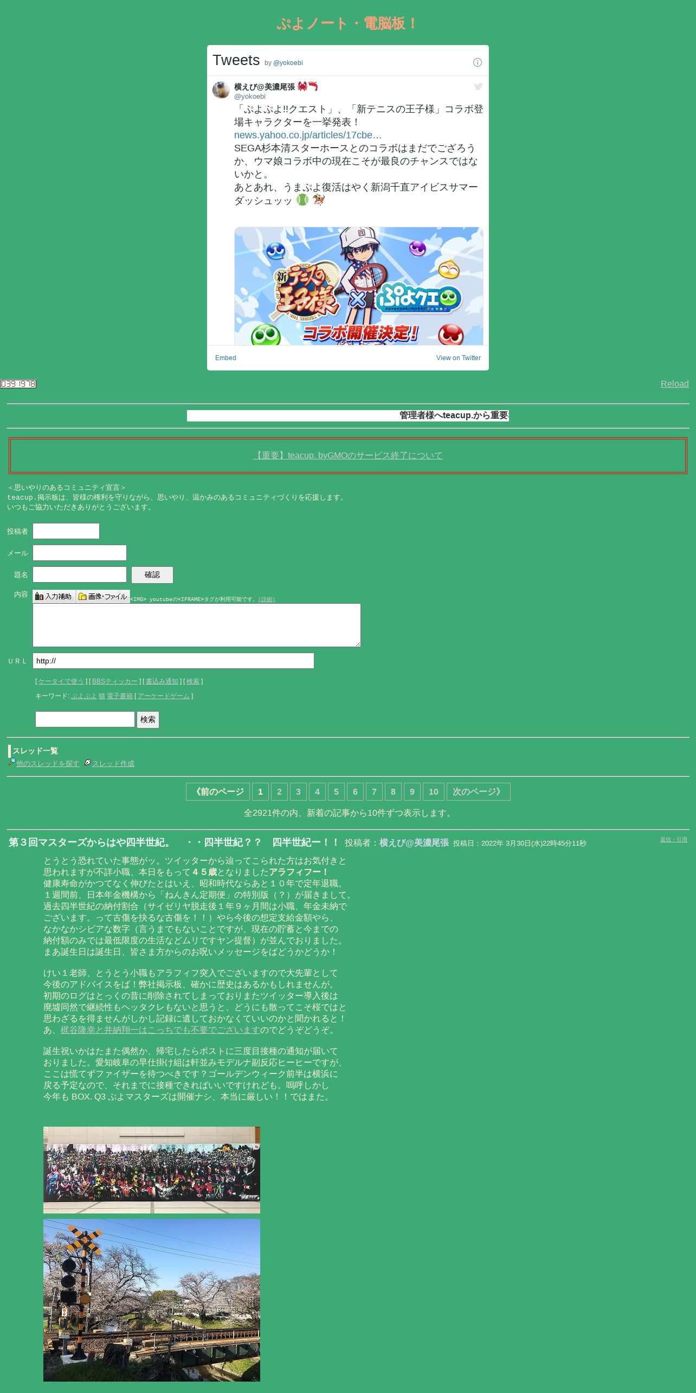The image size is (696, 1393).
Task: Focus the 題名 subject input field
Action: coord(80,574)
